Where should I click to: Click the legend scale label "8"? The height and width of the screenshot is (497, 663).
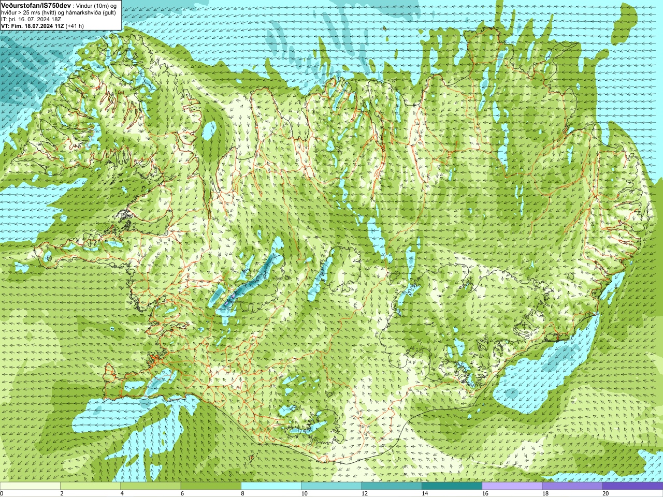point(242,493)
